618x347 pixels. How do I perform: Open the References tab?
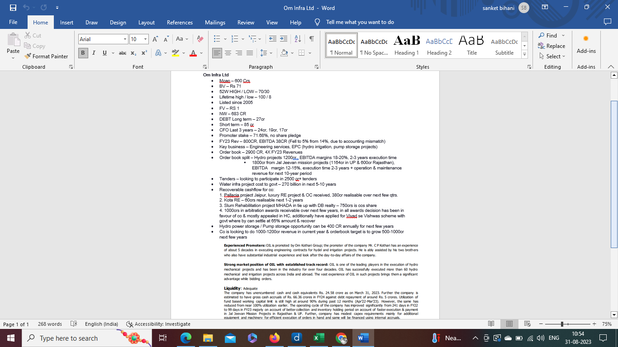coord(180,23)
